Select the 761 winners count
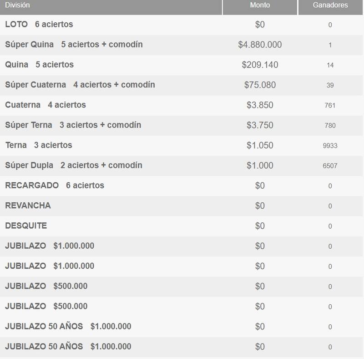Image resolution: width=364 pixels, height=359 pixels. (330, 105)
